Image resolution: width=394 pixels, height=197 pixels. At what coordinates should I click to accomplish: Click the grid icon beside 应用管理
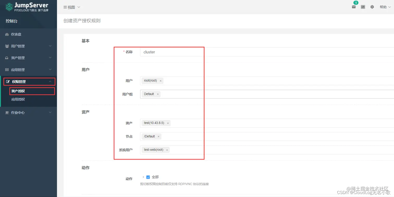point(7,70)
